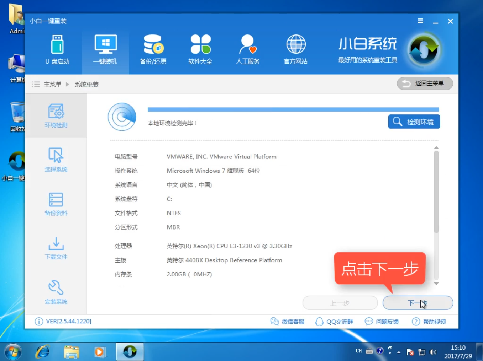The image size is (483, 361).
Task: Switch to the 一键装机 tab
Action: 105,50
